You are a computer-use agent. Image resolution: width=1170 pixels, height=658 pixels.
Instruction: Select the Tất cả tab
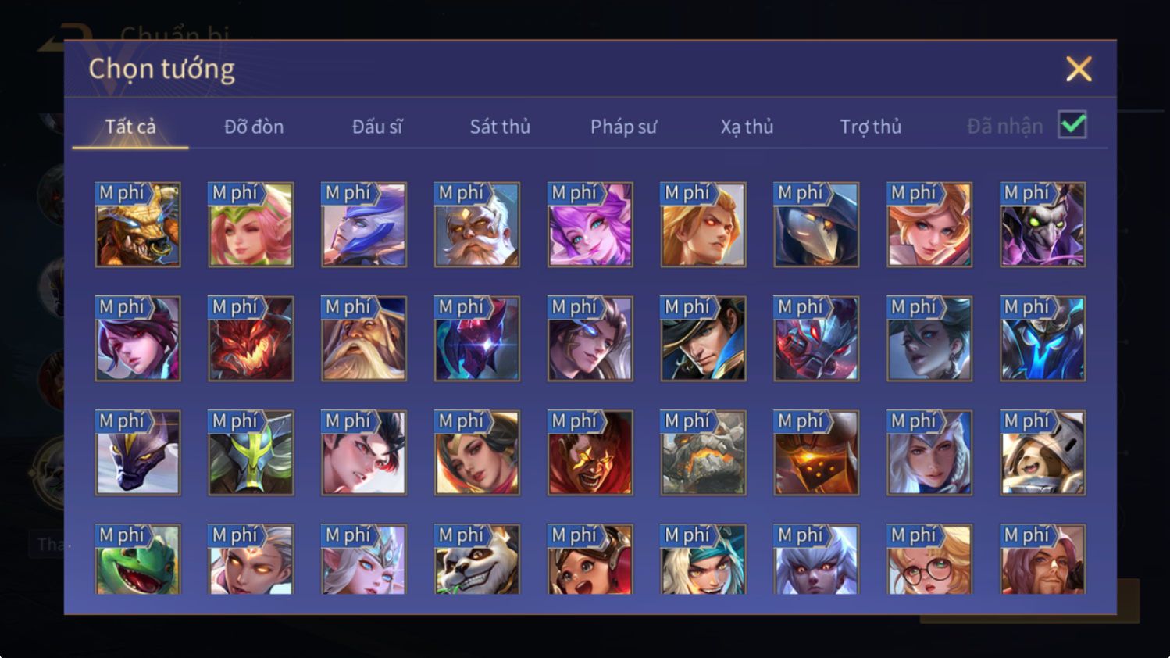[130, 127]
